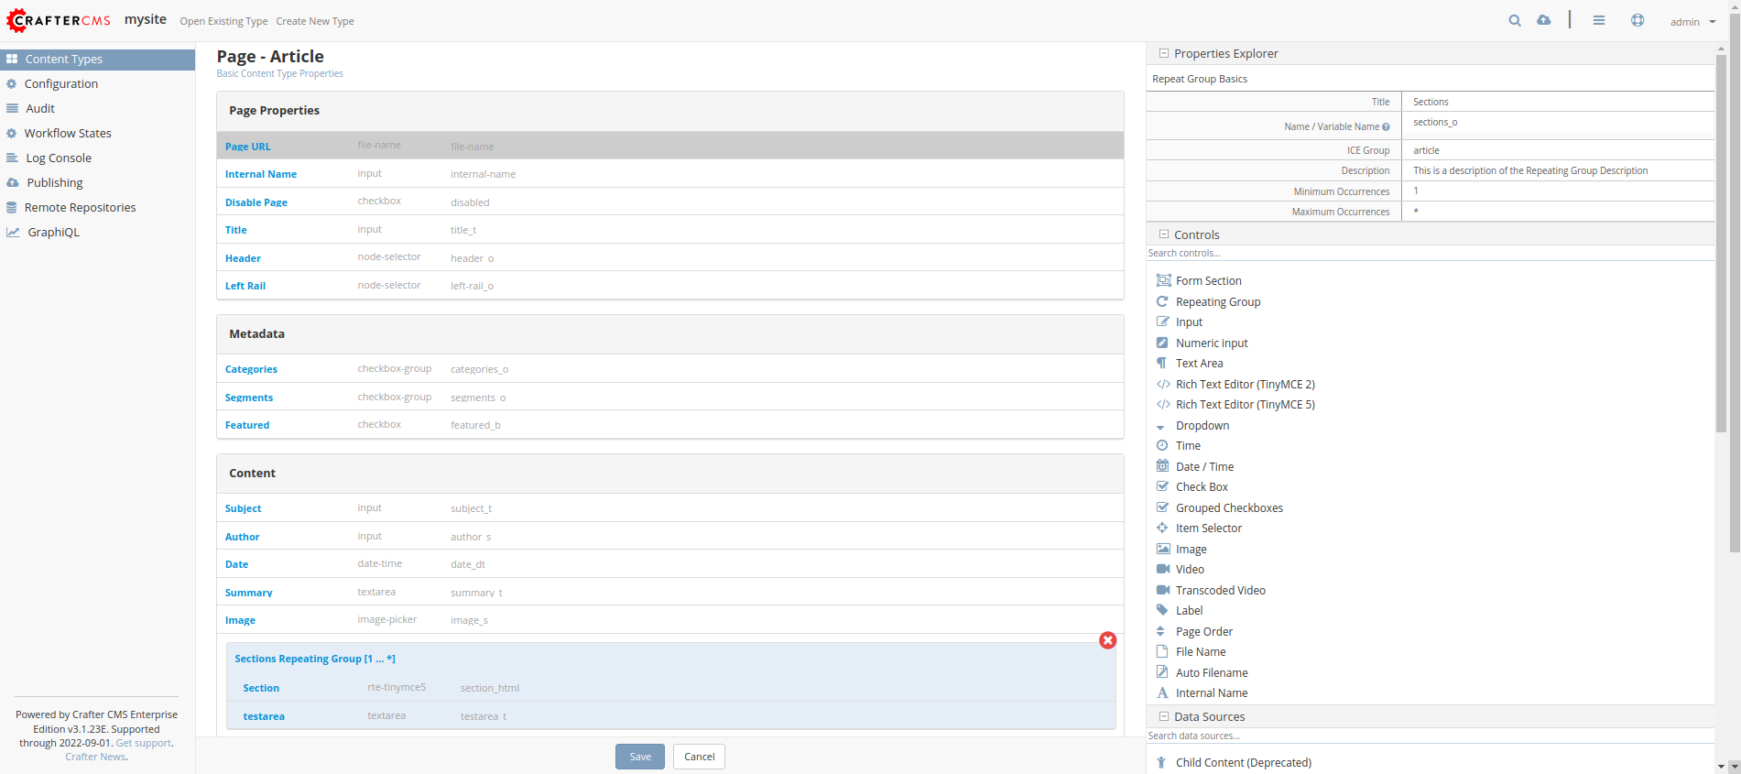Click the mysite site name
Screen dimensions: 1741x774
click(146, 19)
